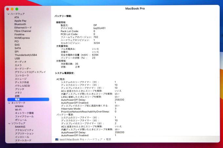Image resolution: width=223 pixels, height=148 pixels.
Task: Click the システム電源設定 heading
Action: point(65,73)
